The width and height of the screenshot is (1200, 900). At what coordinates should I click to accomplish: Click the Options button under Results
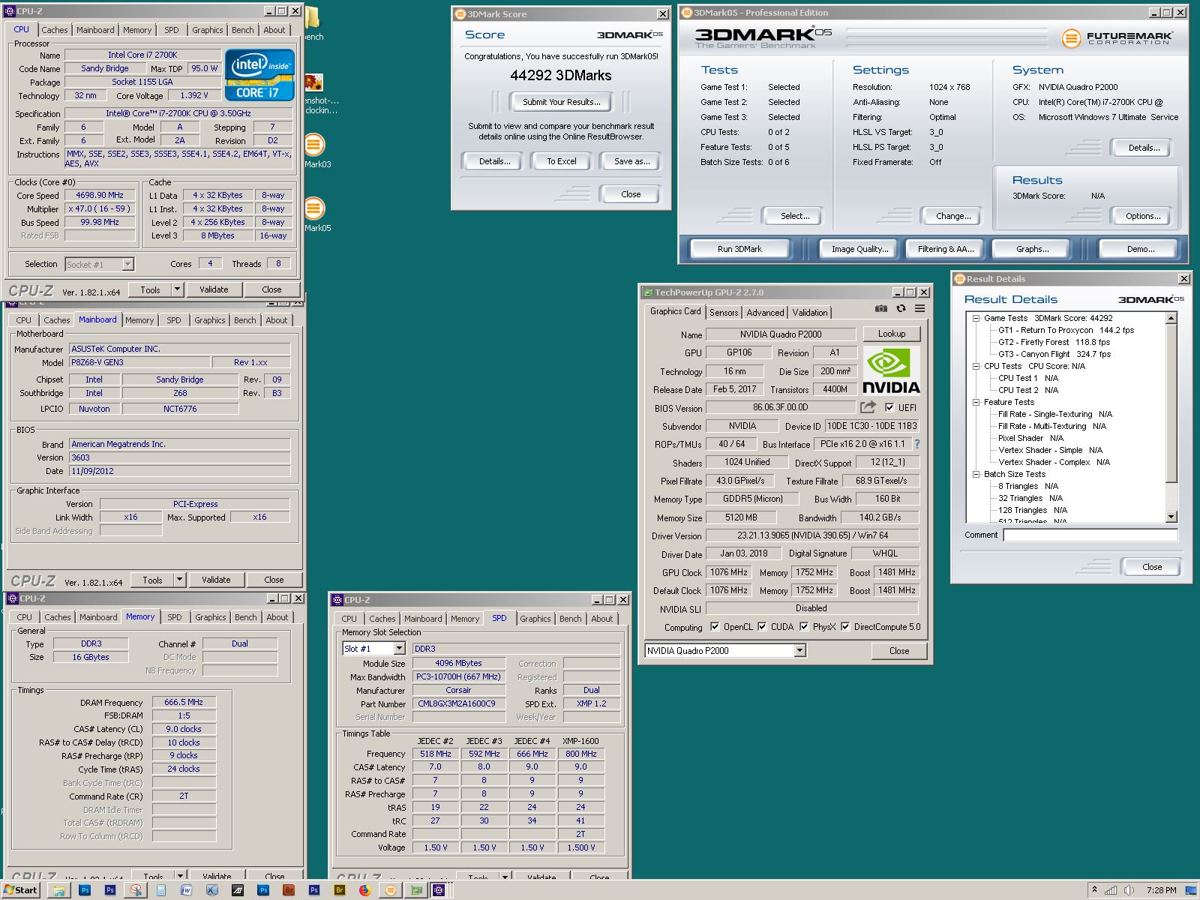[1142, 216]
